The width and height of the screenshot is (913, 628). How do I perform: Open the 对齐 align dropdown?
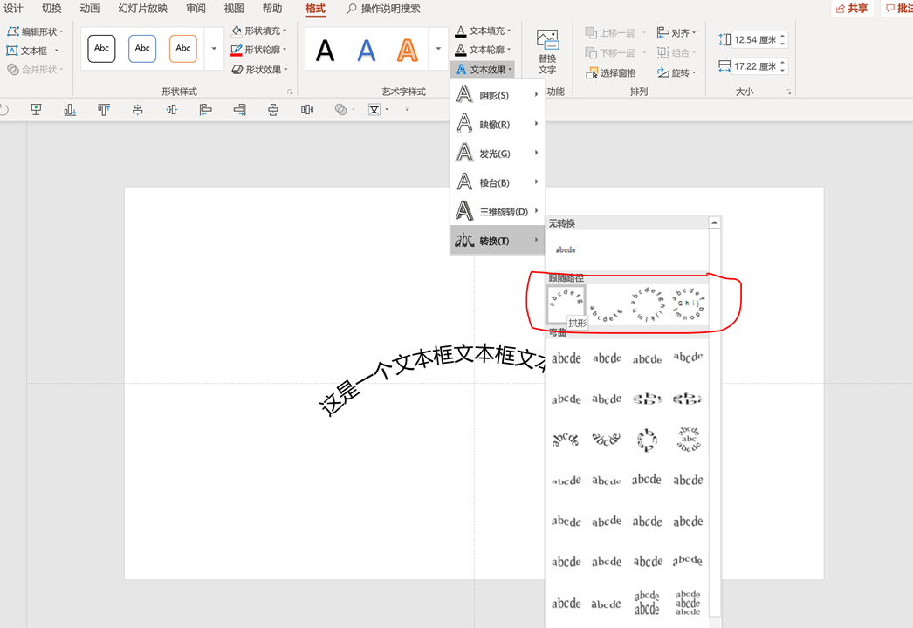click(676, 32)
